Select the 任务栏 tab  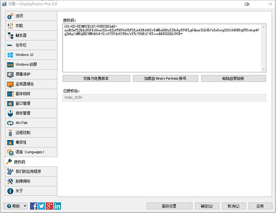(x=31, y=45)
